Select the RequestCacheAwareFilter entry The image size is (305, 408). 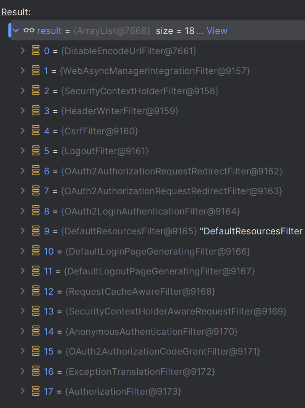[x=140, y=292]
